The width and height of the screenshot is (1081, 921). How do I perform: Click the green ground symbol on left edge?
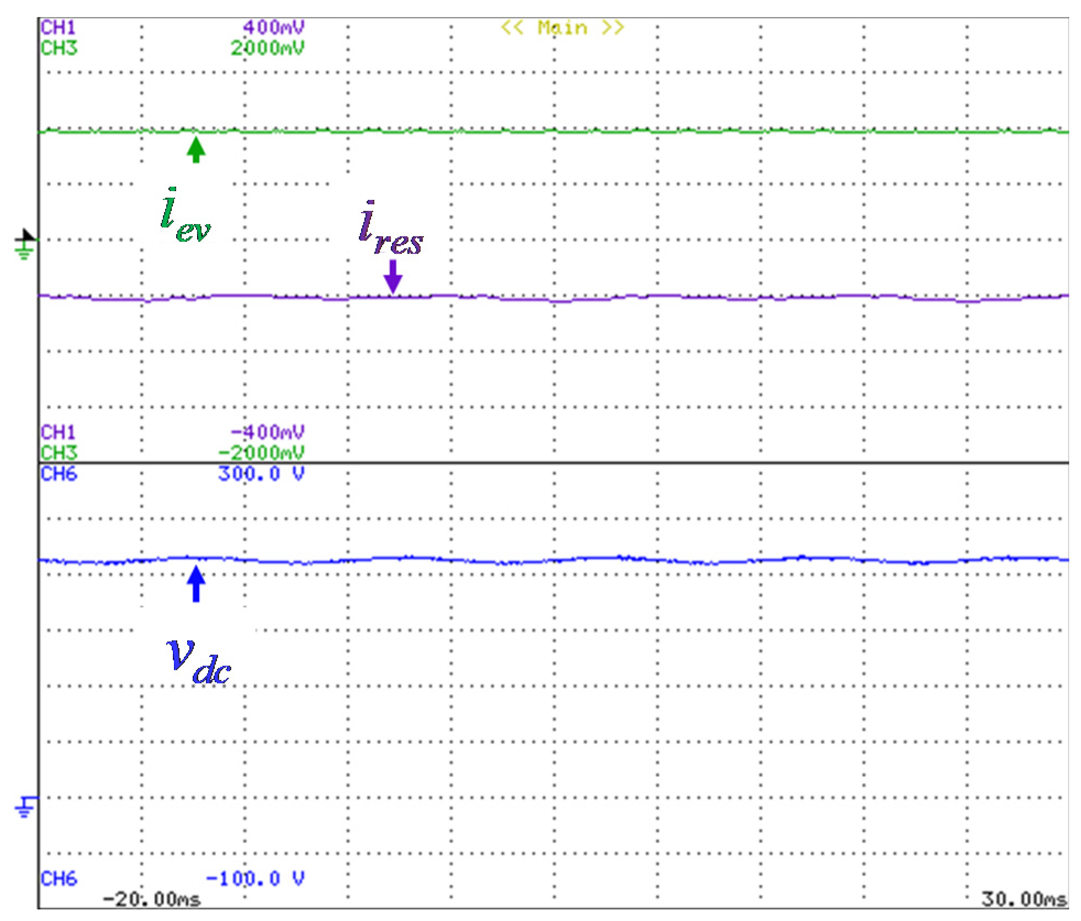pyautogui.click(x=24, y=253)
